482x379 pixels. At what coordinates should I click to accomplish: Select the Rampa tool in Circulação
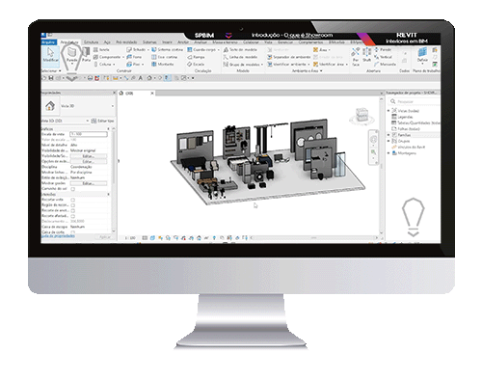click(x=196, y=57)
